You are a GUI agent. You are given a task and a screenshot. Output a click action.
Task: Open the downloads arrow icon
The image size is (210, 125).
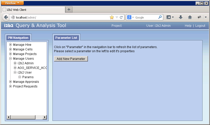point(181,17)
